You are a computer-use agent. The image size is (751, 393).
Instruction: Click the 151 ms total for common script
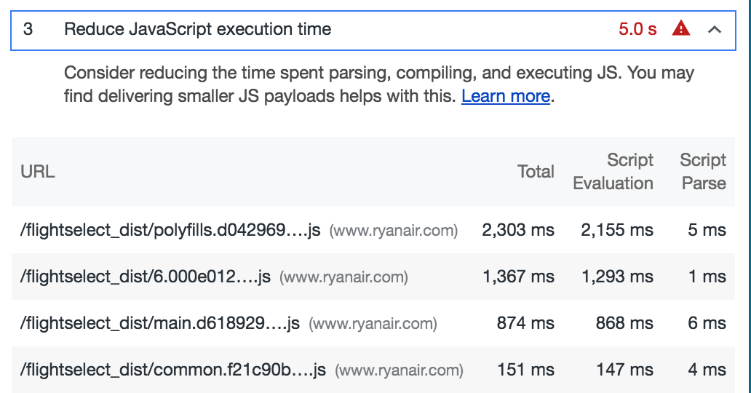click(x=525, y=370)
